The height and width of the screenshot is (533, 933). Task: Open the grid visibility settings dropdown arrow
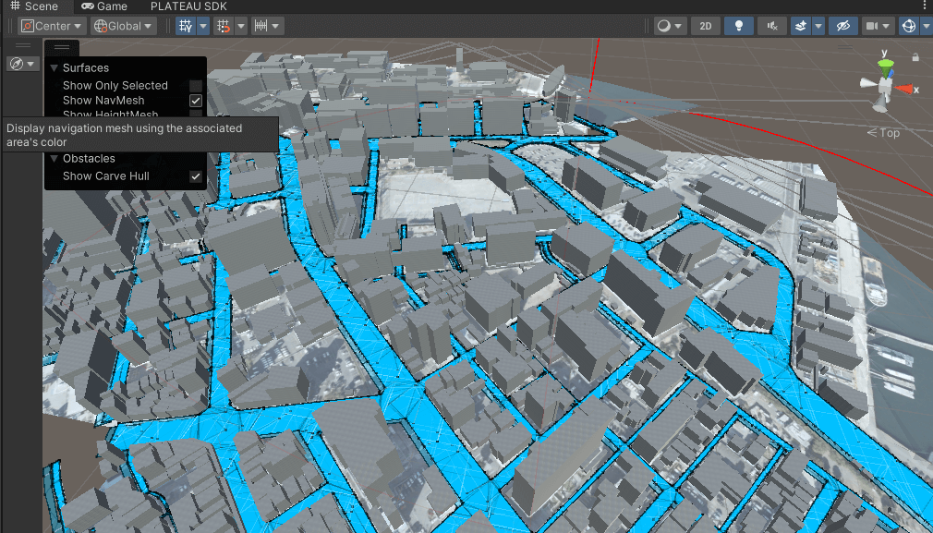[203, 26]
